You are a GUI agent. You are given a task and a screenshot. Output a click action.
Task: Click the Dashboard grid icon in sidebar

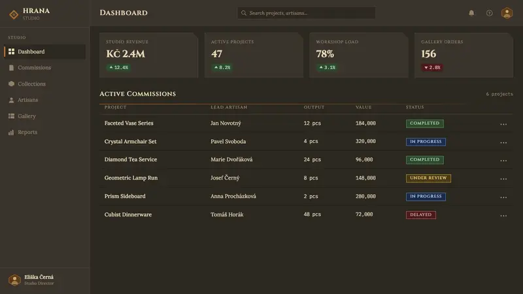point(11,52)
